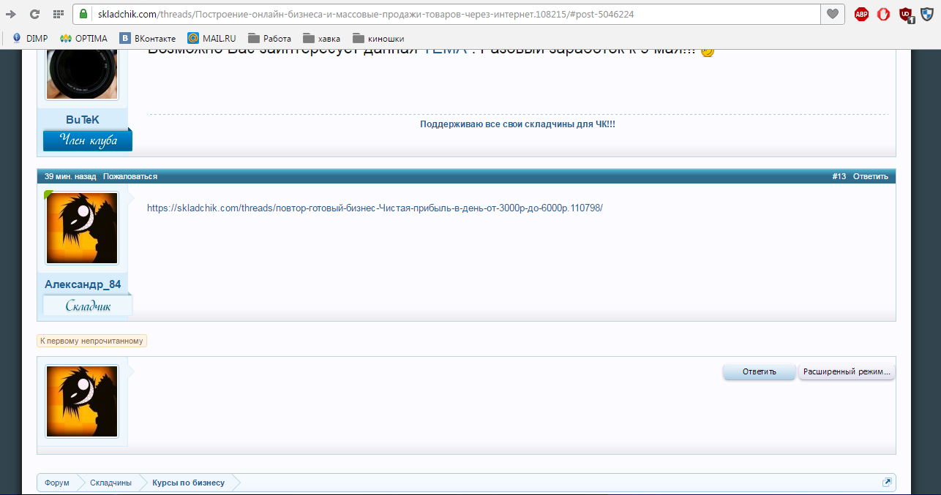The width and height of the screenshot is (941, 495).
Task: Open Александр_84's avatar in post #13
Action: pyautogui.click(x=82, y=228)
